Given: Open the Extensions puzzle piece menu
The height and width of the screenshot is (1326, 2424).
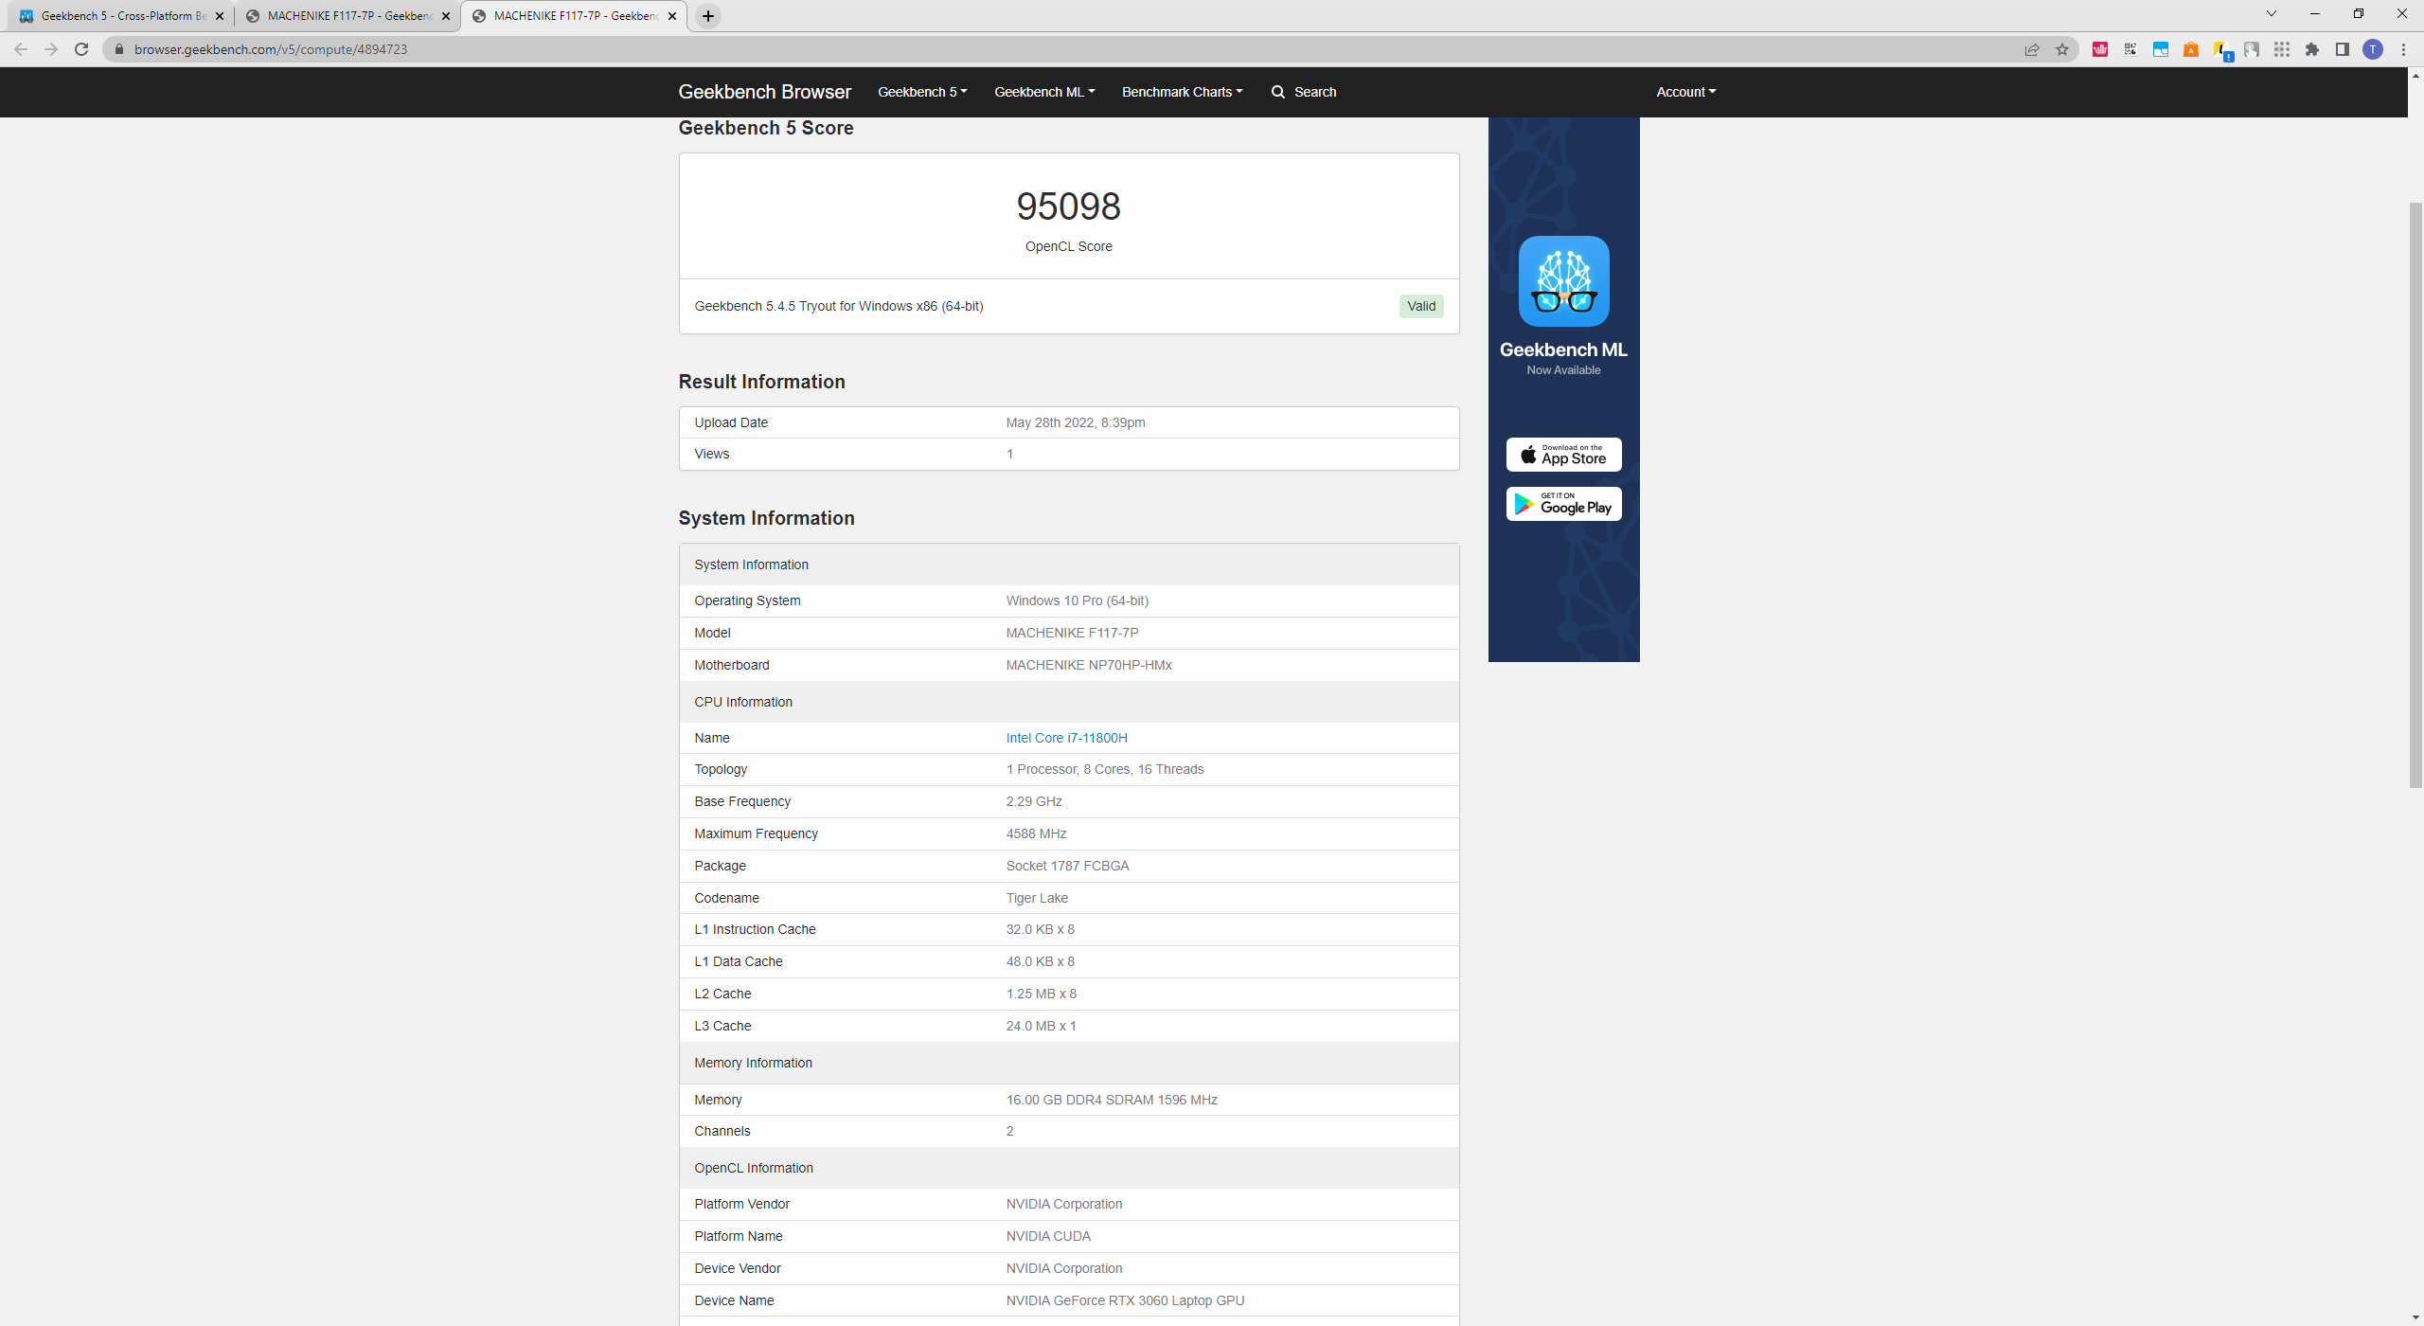Looking at the screenshot, I should point(2312,49).
